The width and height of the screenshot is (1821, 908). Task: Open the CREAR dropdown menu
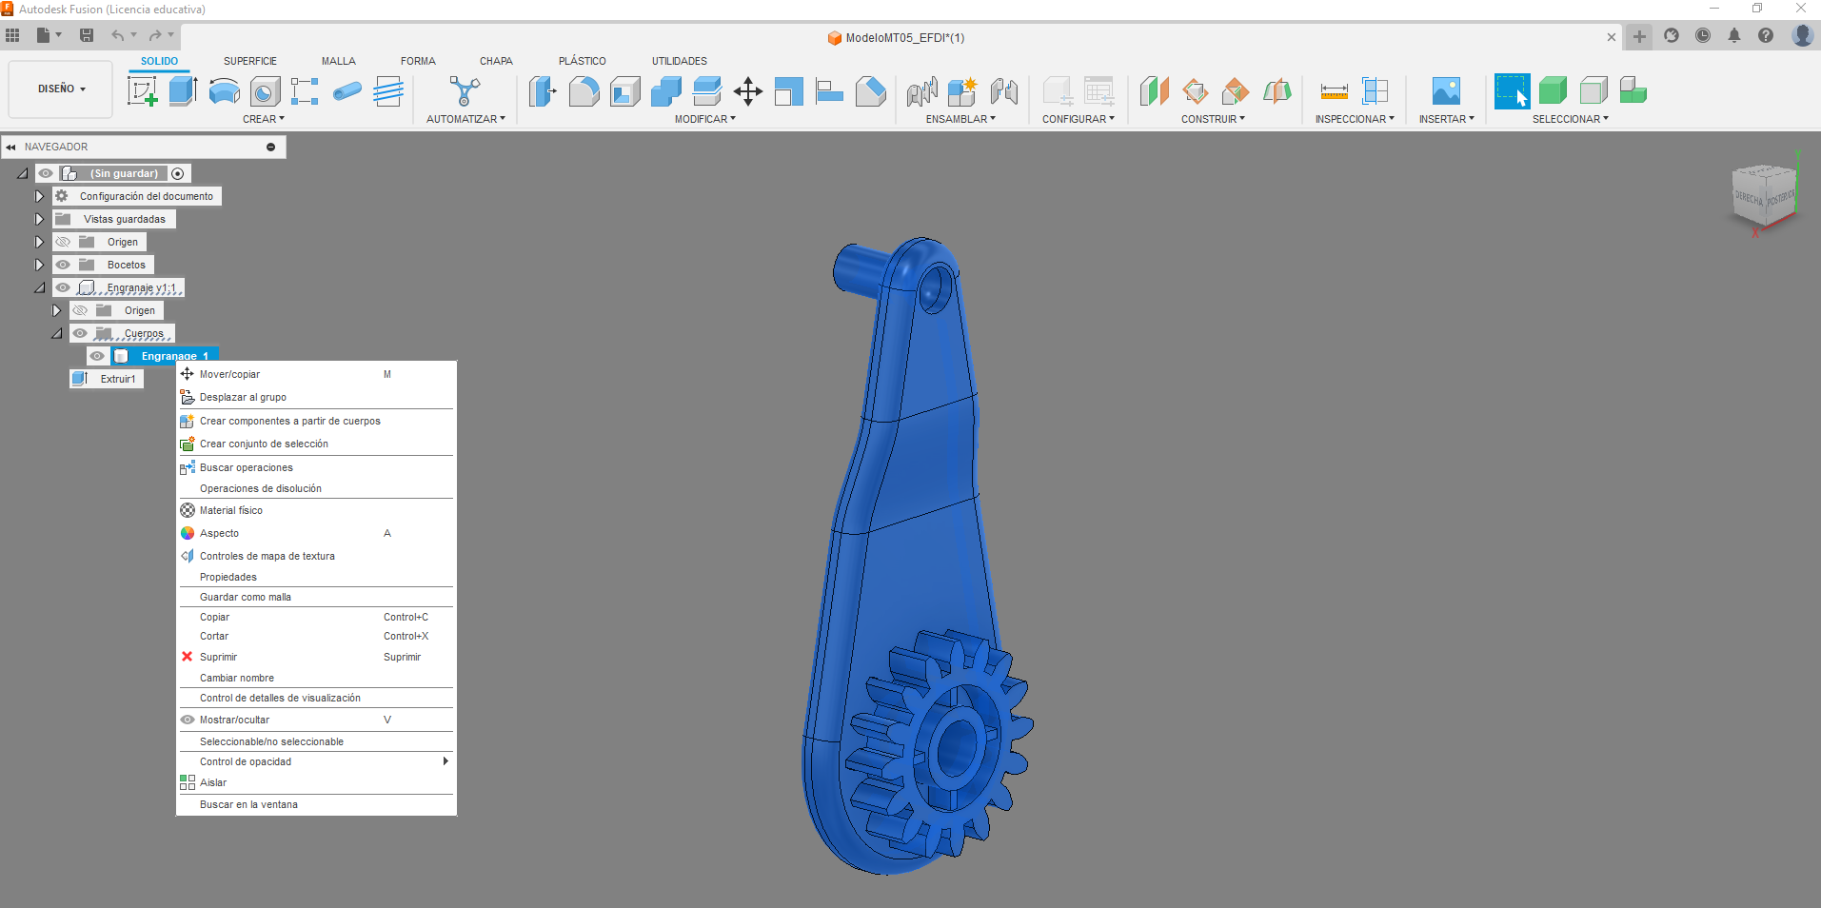(x=264, y=119)
